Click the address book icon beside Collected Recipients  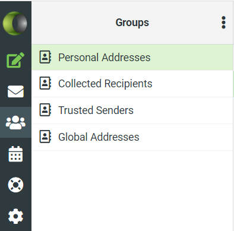[45, 83]
